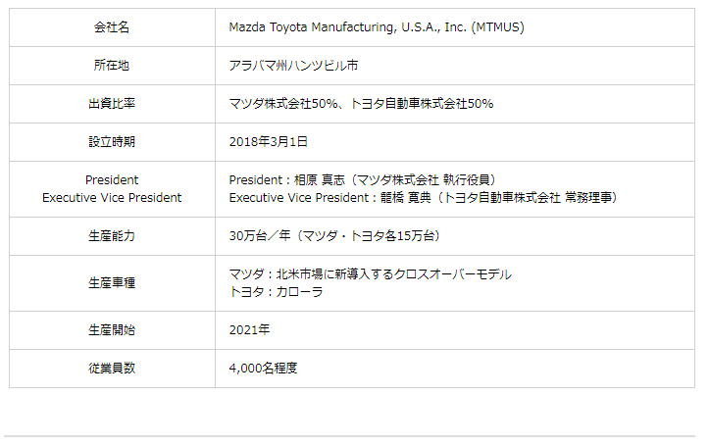
Task: Click the 生産能力 row label
Action: click(112, 236)
